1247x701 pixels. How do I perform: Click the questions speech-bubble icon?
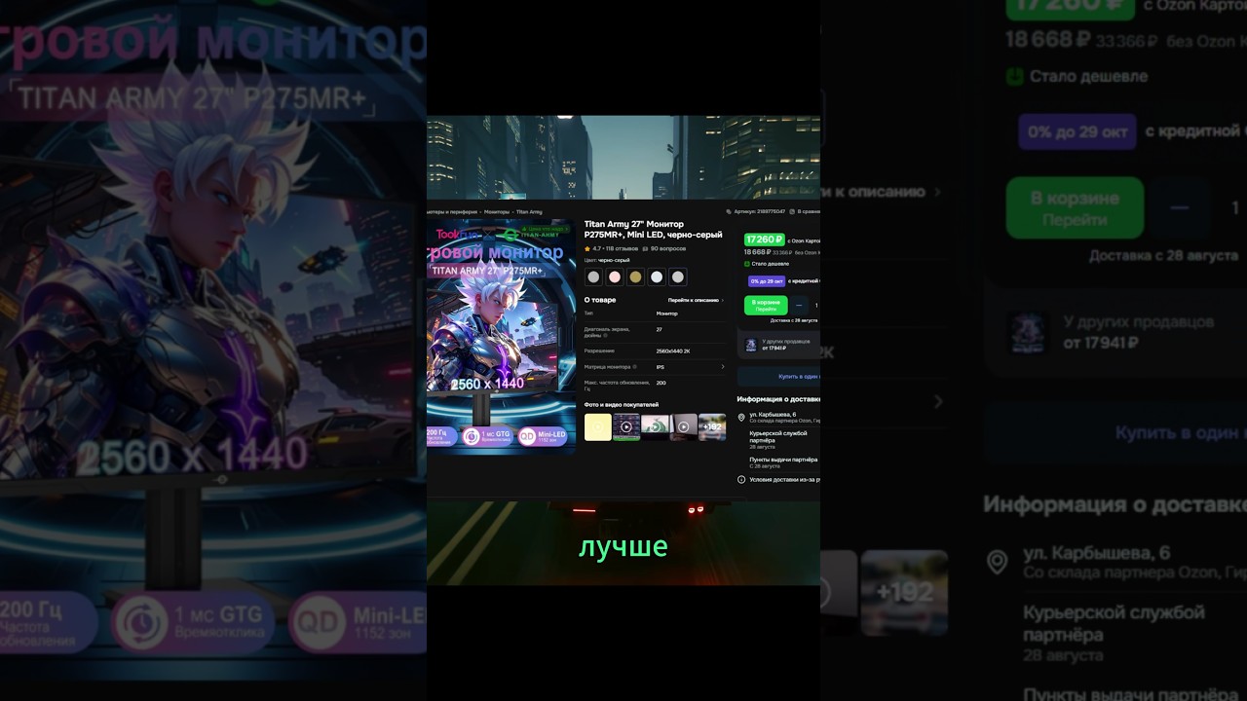point(644,249)
